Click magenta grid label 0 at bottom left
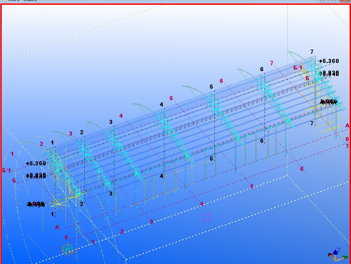 point(66,237)
